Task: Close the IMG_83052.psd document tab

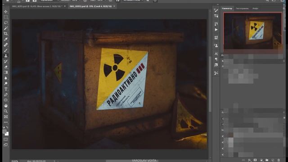Action: tap(114, 6)
